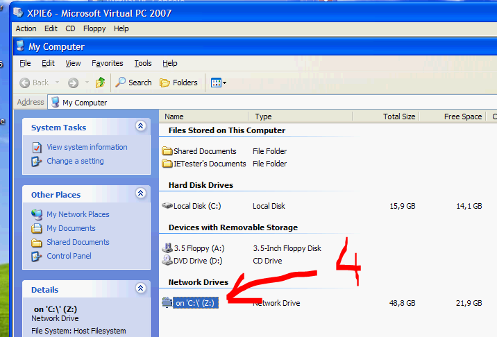Open the Back history dropdown arrow
Image resolution: width=497 pixels, height=337 pixels.
tap(58, 83)
